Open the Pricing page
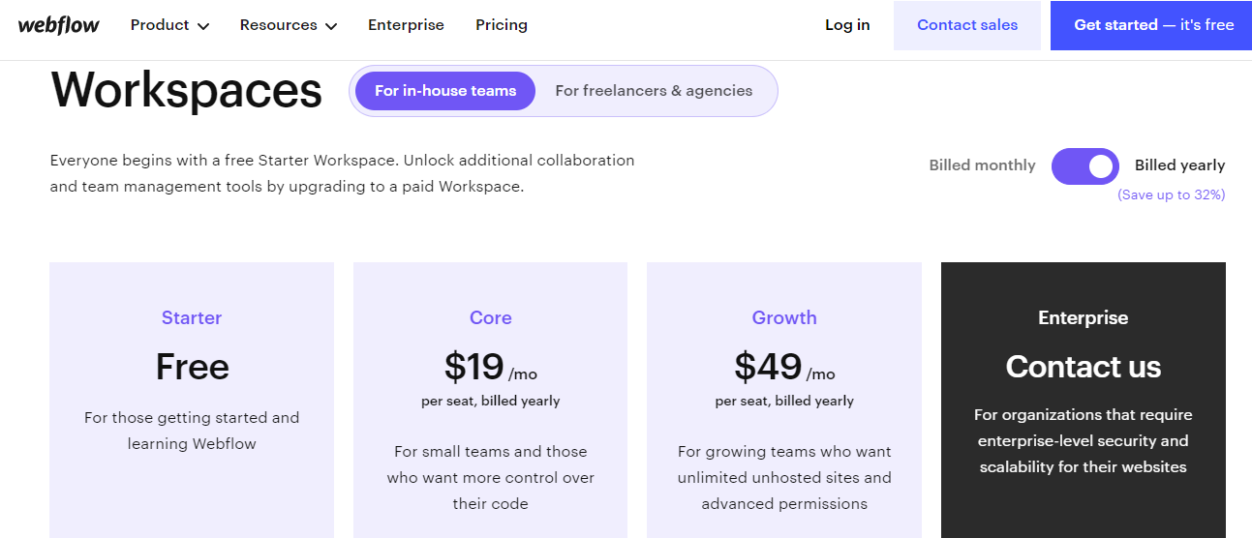This screenshot has width=1252, height=538. (502, 25)
